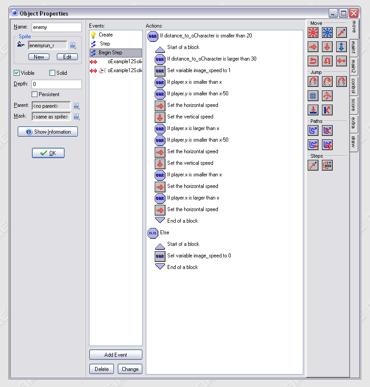Viewport: 370px width, 387px height.
Task: Enable the Solid checkbox
Action: tap(52, 73)
